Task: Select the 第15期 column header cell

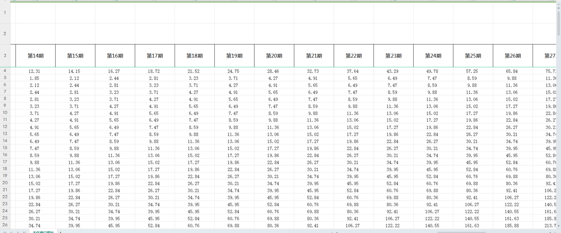Action: (x=75, y=56)
